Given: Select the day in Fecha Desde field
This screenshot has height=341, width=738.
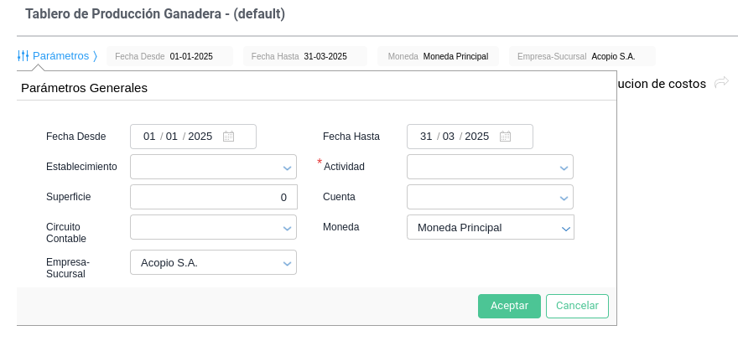Looking at the screenshot, I should pos(150,137).
